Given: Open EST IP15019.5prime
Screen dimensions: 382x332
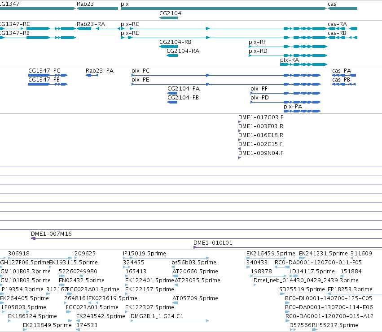Looking at the screenshot, I should (x=145, y=254).
